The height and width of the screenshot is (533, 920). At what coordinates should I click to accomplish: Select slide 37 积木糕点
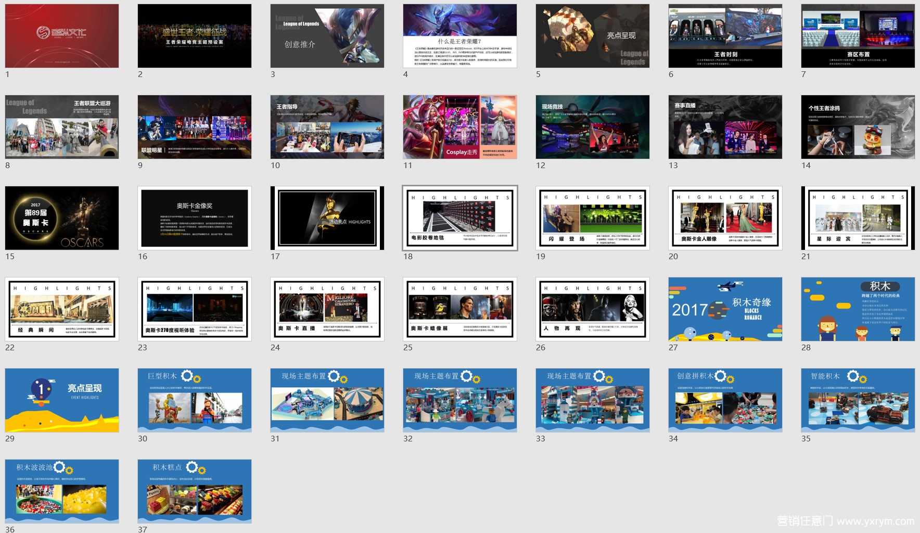195,491
